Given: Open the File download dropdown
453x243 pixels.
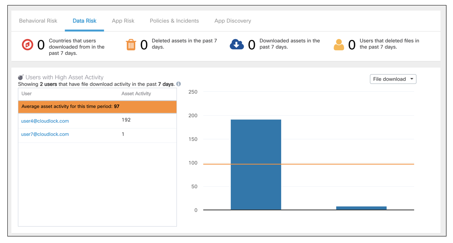Looking at the screenshot, I should 393,79.
